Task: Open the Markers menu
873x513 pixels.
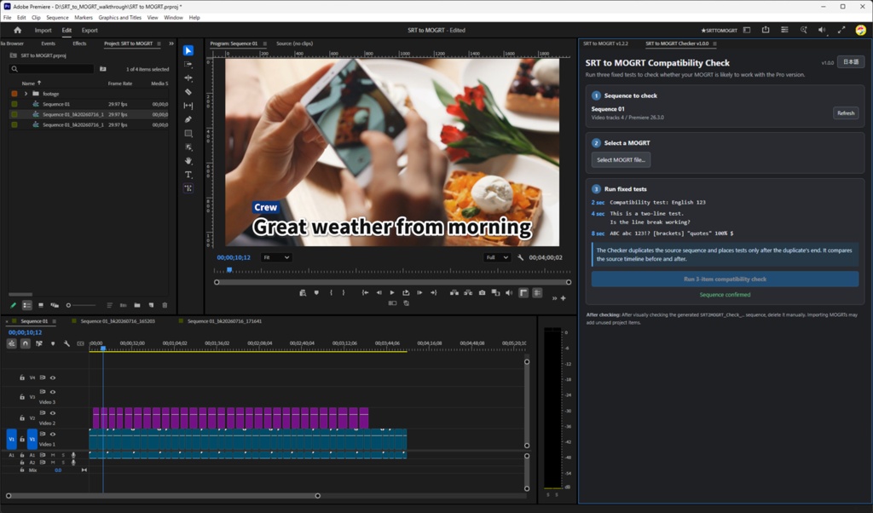Action: click(84, 17)
